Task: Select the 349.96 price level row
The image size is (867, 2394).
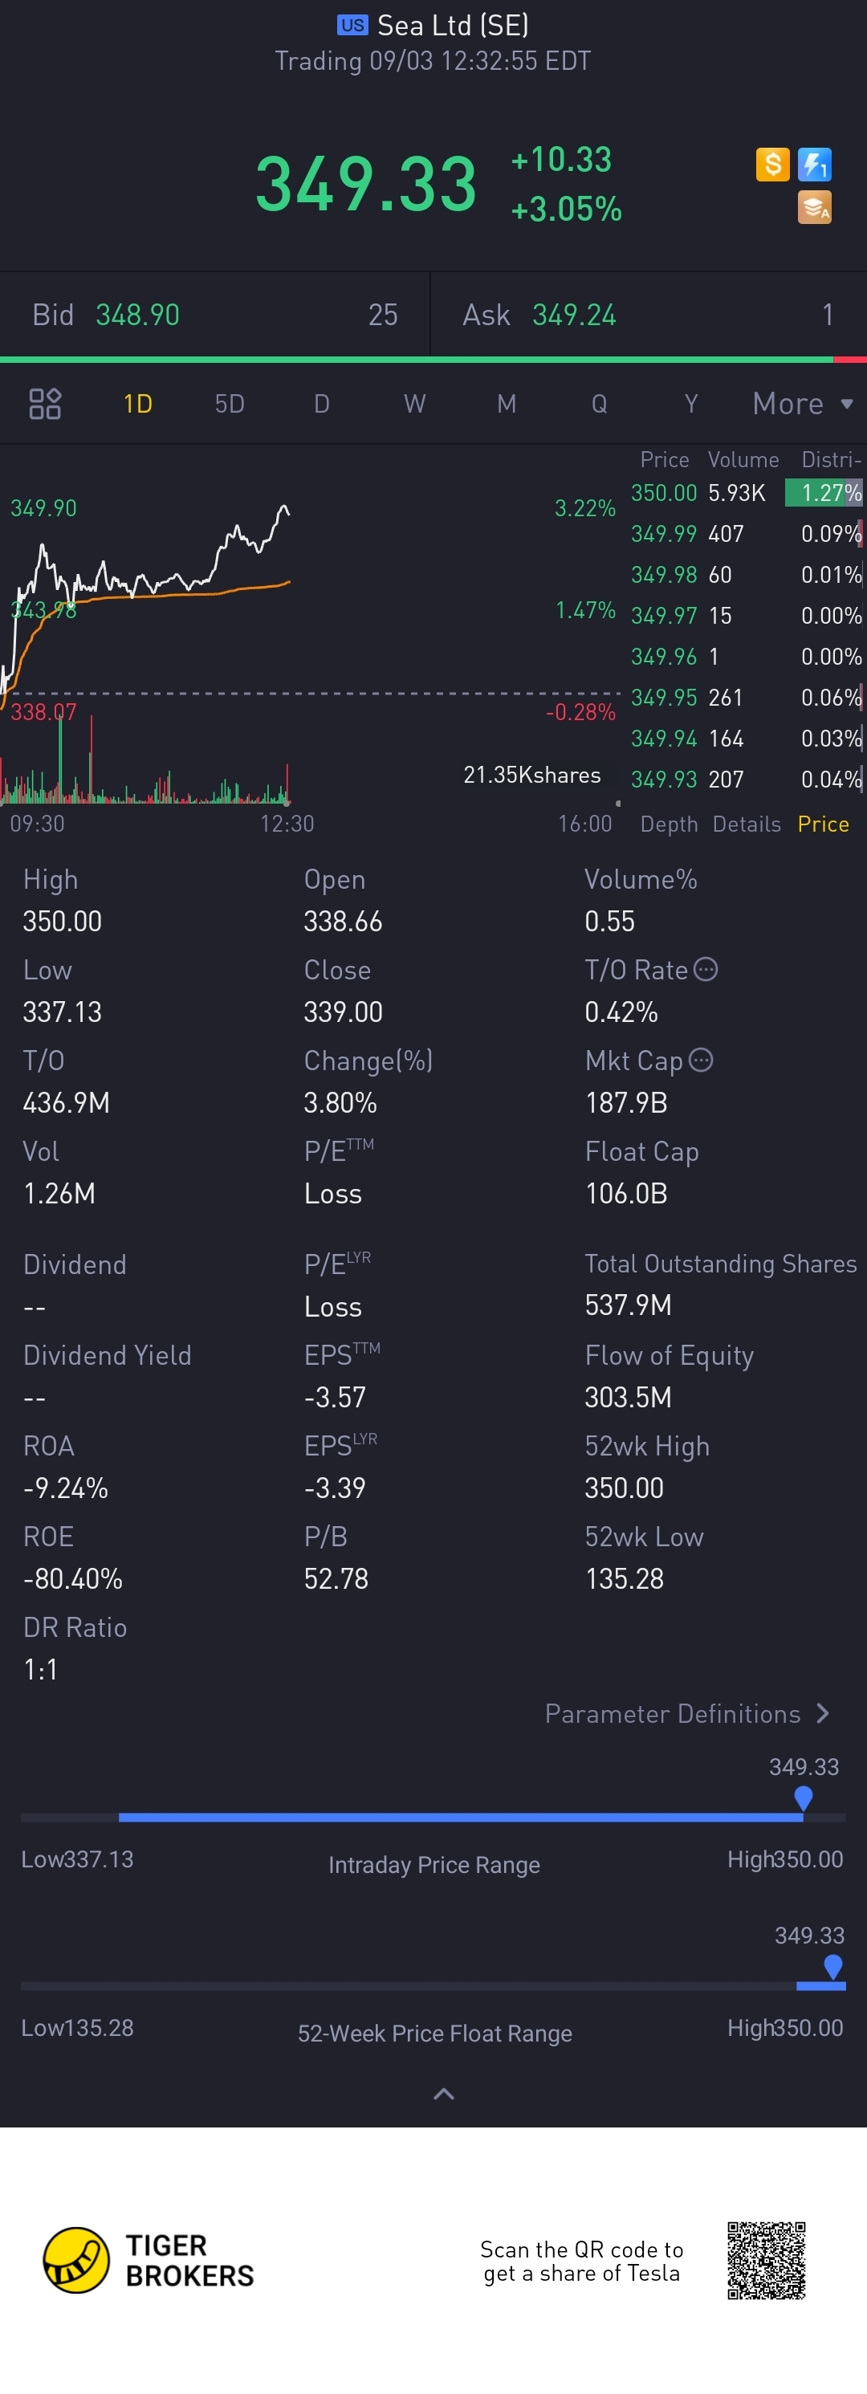Action: point(747,656)
